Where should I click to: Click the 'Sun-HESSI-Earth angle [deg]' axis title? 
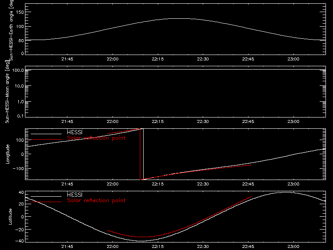pos(11,30)
